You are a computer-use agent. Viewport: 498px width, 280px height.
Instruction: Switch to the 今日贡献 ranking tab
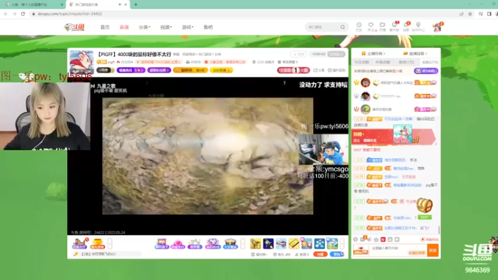[362, 62]
